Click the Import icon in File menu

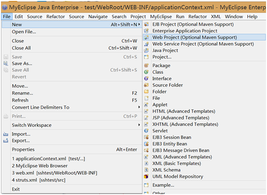(6, 134)
